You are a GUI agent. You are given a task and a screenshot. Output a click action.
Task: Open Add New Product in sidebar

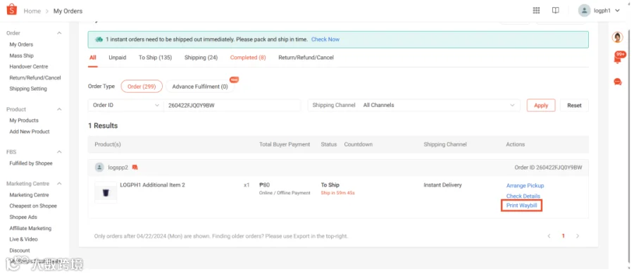(x=30, y=132)
